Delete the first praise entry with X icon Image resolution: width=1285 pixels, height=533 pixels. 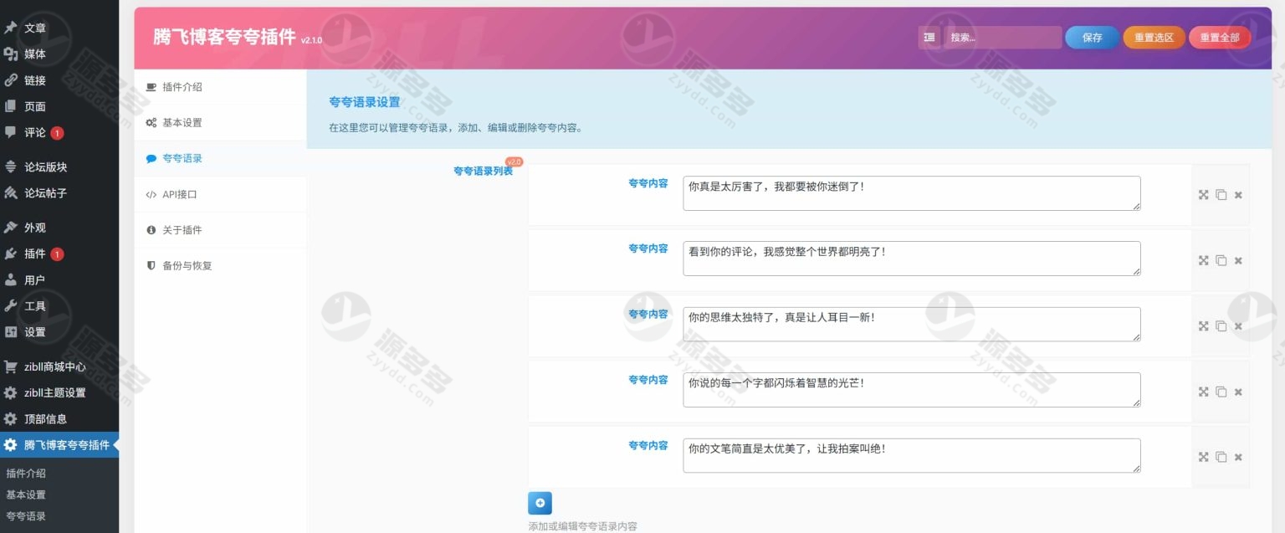(1238, 195)
